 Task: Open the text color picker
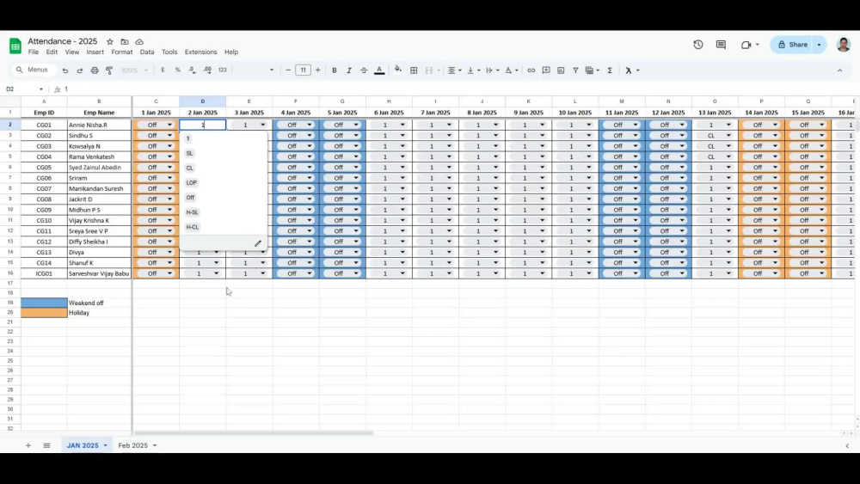coord(379,70)
